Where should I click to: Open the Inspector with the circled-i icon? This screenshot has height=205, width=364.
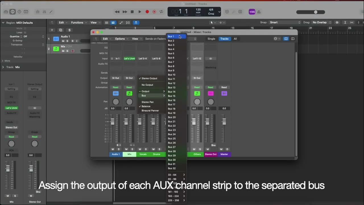pyautogui.click(x=13, y=12)
